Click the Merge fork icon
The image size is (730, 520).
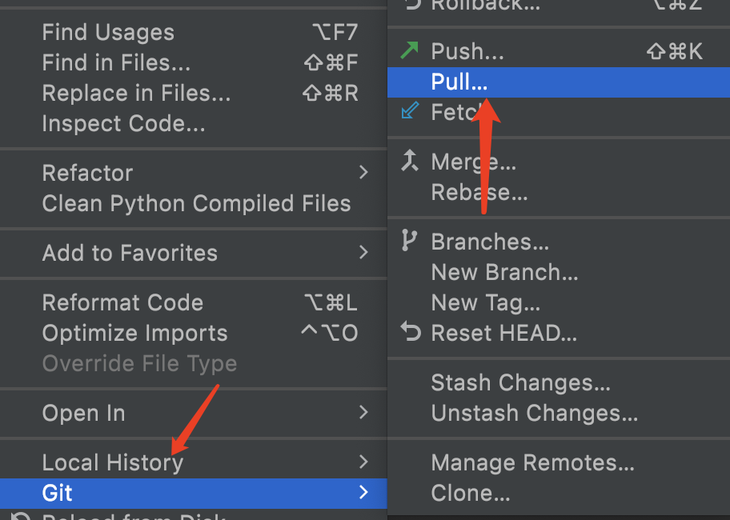[410, 162]
